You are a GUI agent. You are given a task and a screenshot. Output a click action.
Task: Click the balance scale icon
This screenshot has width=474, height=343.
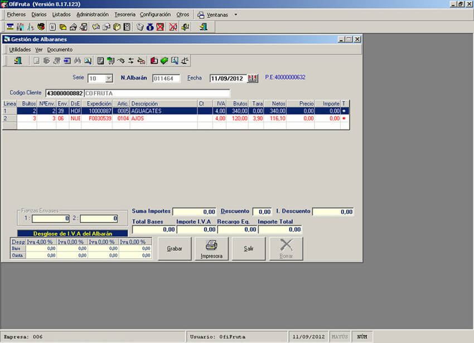click(x=185, y=61)
